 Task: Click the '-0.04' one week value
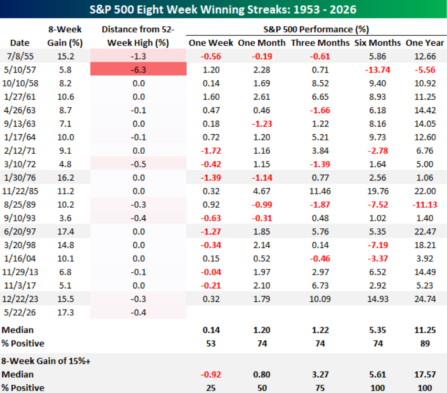coord(211,272)
